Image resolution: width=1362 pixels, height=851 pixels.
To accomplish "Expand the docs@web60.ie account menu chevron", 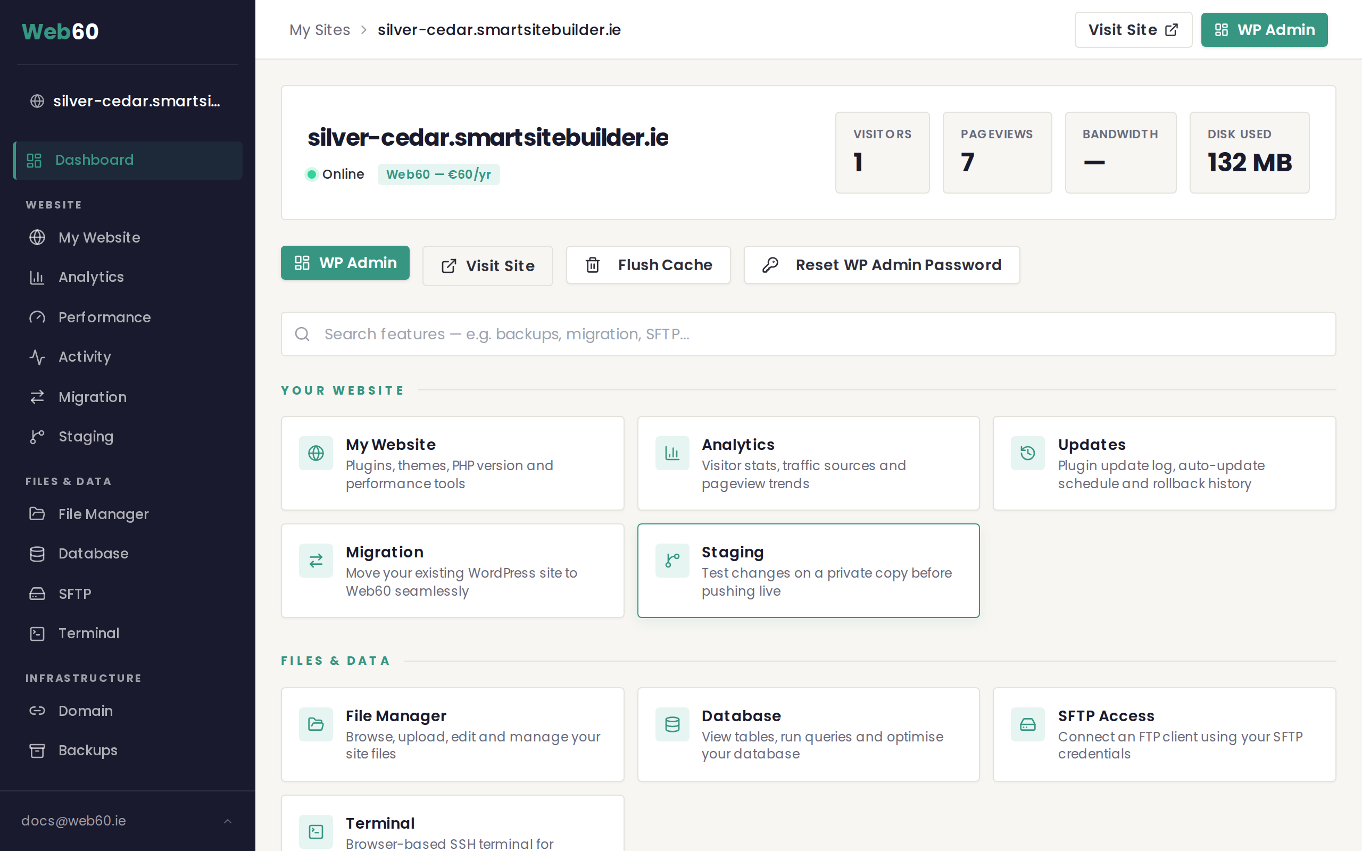I will (x=227, y=821).
